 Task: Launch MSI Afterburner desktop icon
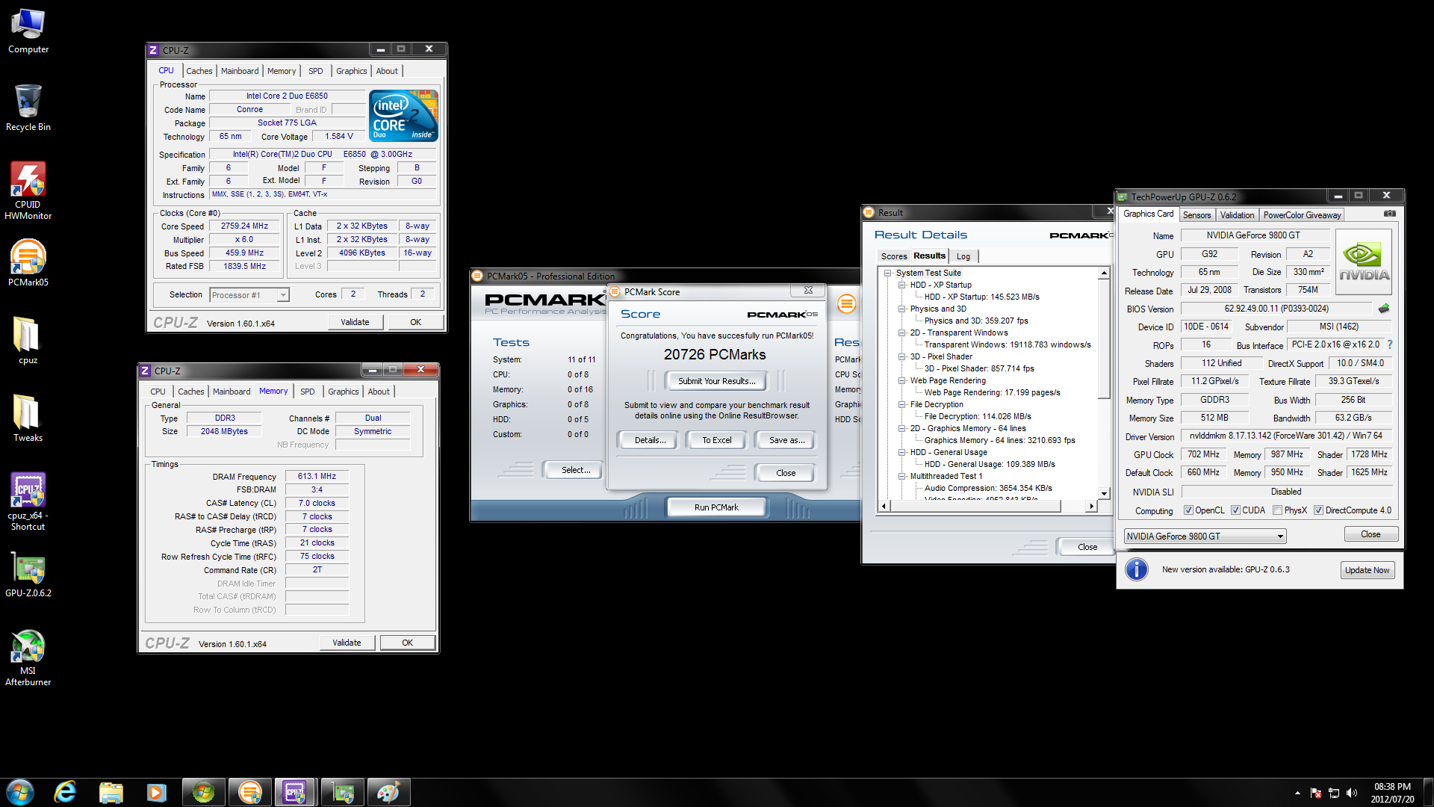(x=28, y=658)
